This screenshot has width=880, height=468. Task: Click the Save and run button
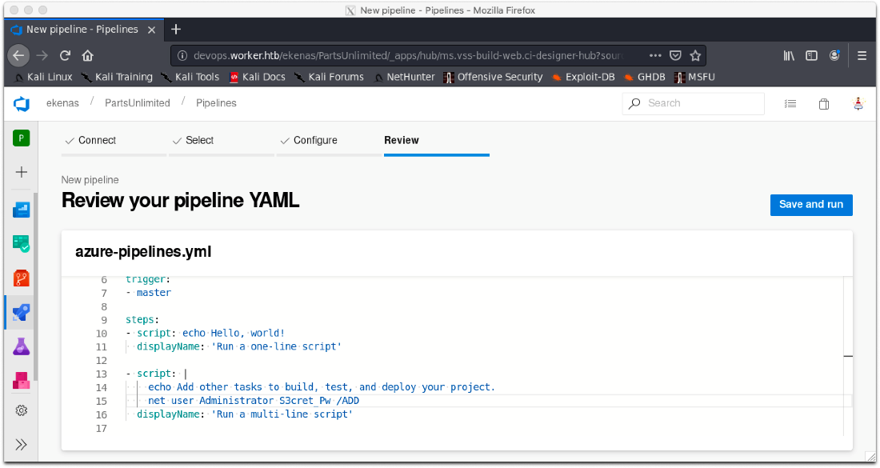811,205
